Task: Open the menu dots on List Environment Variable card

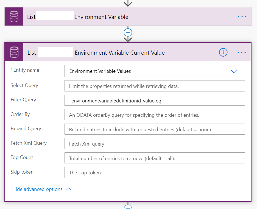Action: (242, 16)
